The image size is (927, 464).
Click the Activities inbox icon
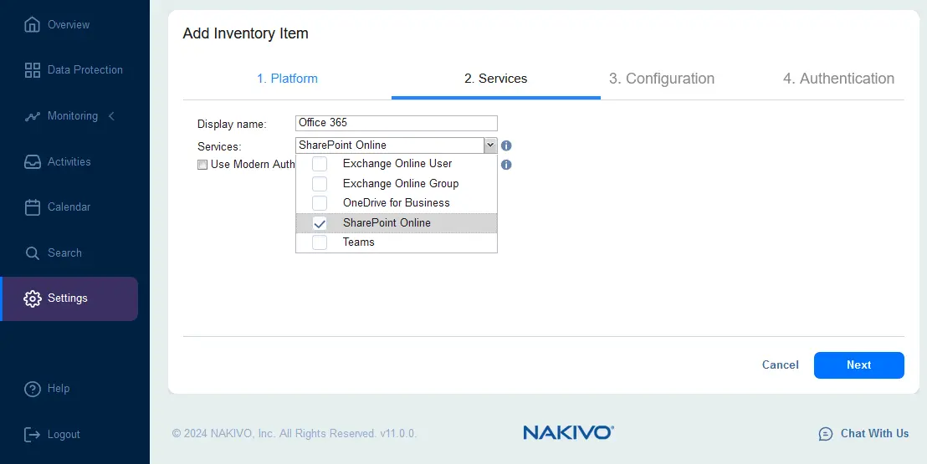[32, 162]
